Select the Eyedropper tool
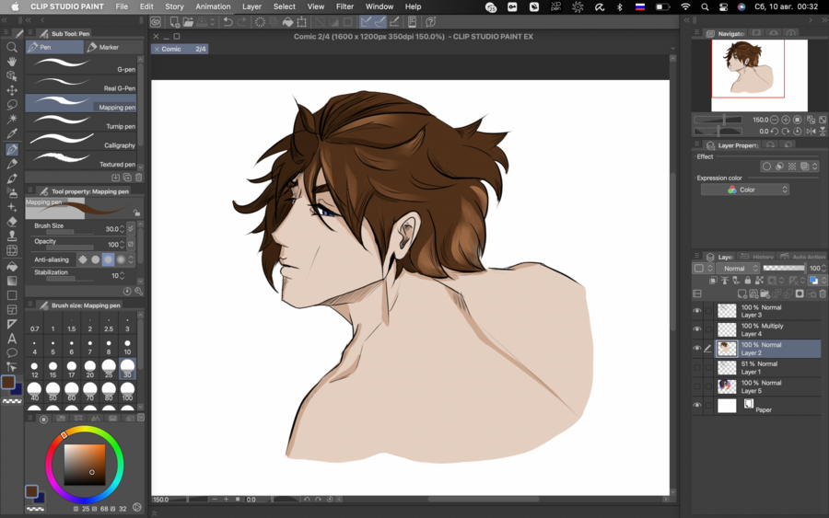This screenshot has height=518, width=829. pyautogui.click(x=12, y=134)
